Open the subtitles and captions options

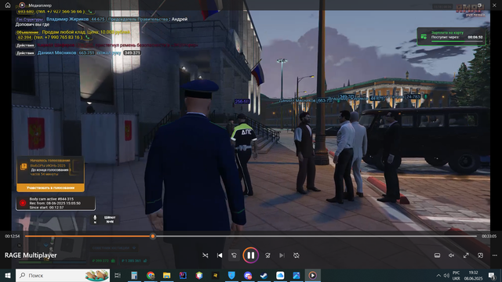coord(437,255)
